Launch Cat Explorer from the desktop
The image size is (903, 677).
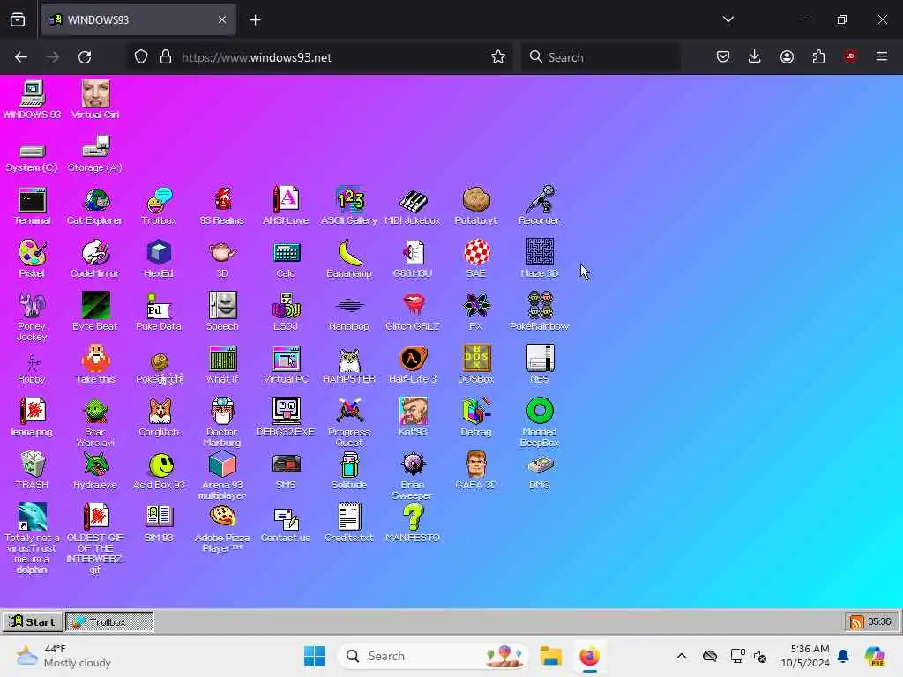coord(95,205)
